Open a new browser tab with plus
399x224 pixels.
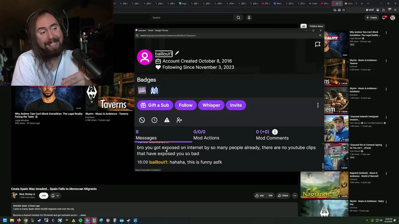[362, 3]
